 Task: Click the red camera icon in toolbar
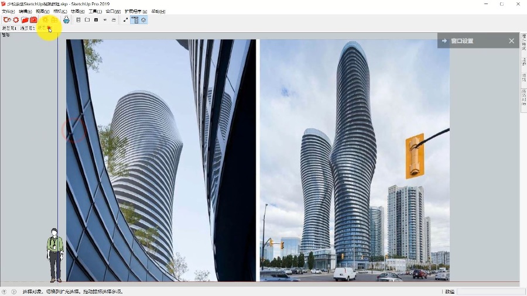point(33,20)
